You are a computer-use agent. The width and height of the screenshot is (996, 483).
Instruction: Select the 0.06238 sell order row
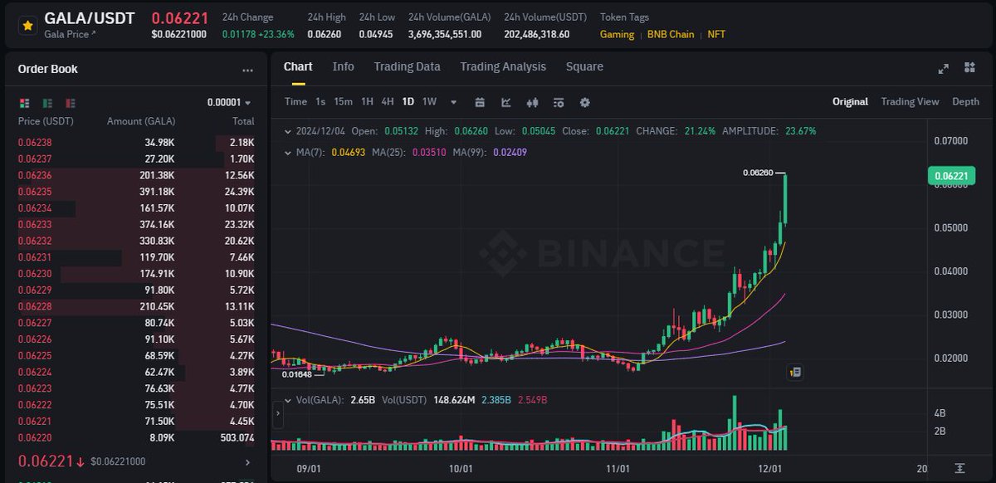point(136,143)
